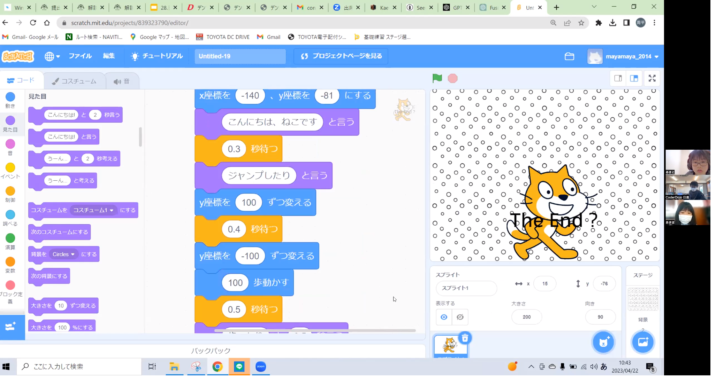Click the choose a backdrop button
This screenshot has width=716, height=376.
coord(643,342)
